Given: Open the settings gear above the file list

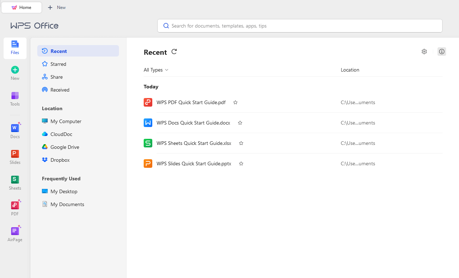Looking at the screenshot, I should coord(424,52).
